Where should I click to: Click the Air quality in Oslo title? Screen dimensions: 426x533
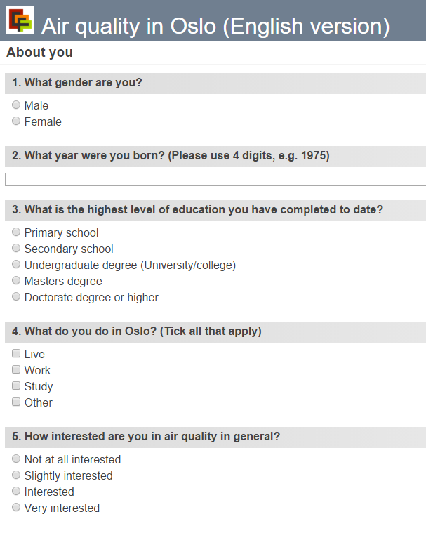(x=215, y=26)
